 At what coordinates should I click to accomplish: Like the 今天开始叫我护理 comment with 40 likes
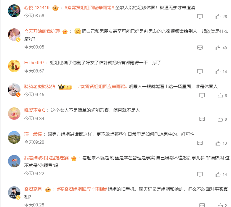click(x=218, y=48)
